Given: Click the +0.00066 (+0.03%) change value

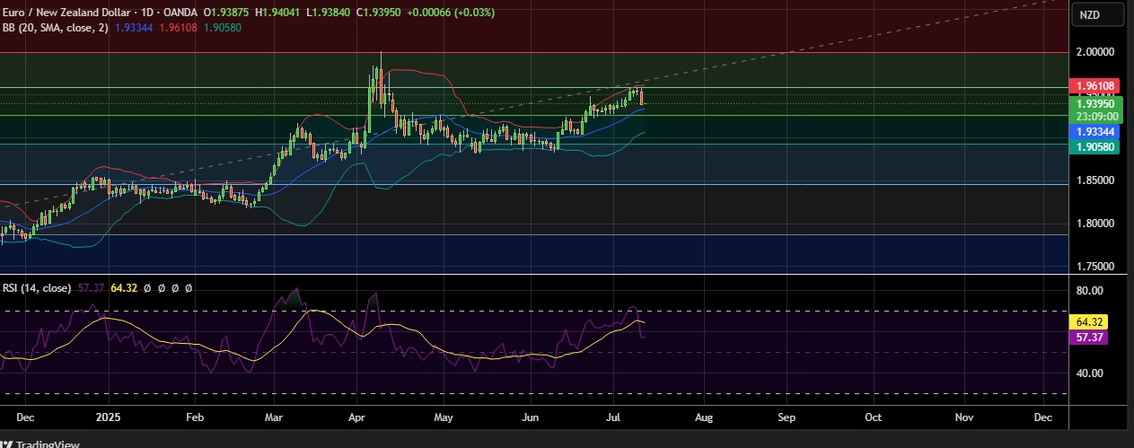Looking at the screenshot, I should click(452, 13).
